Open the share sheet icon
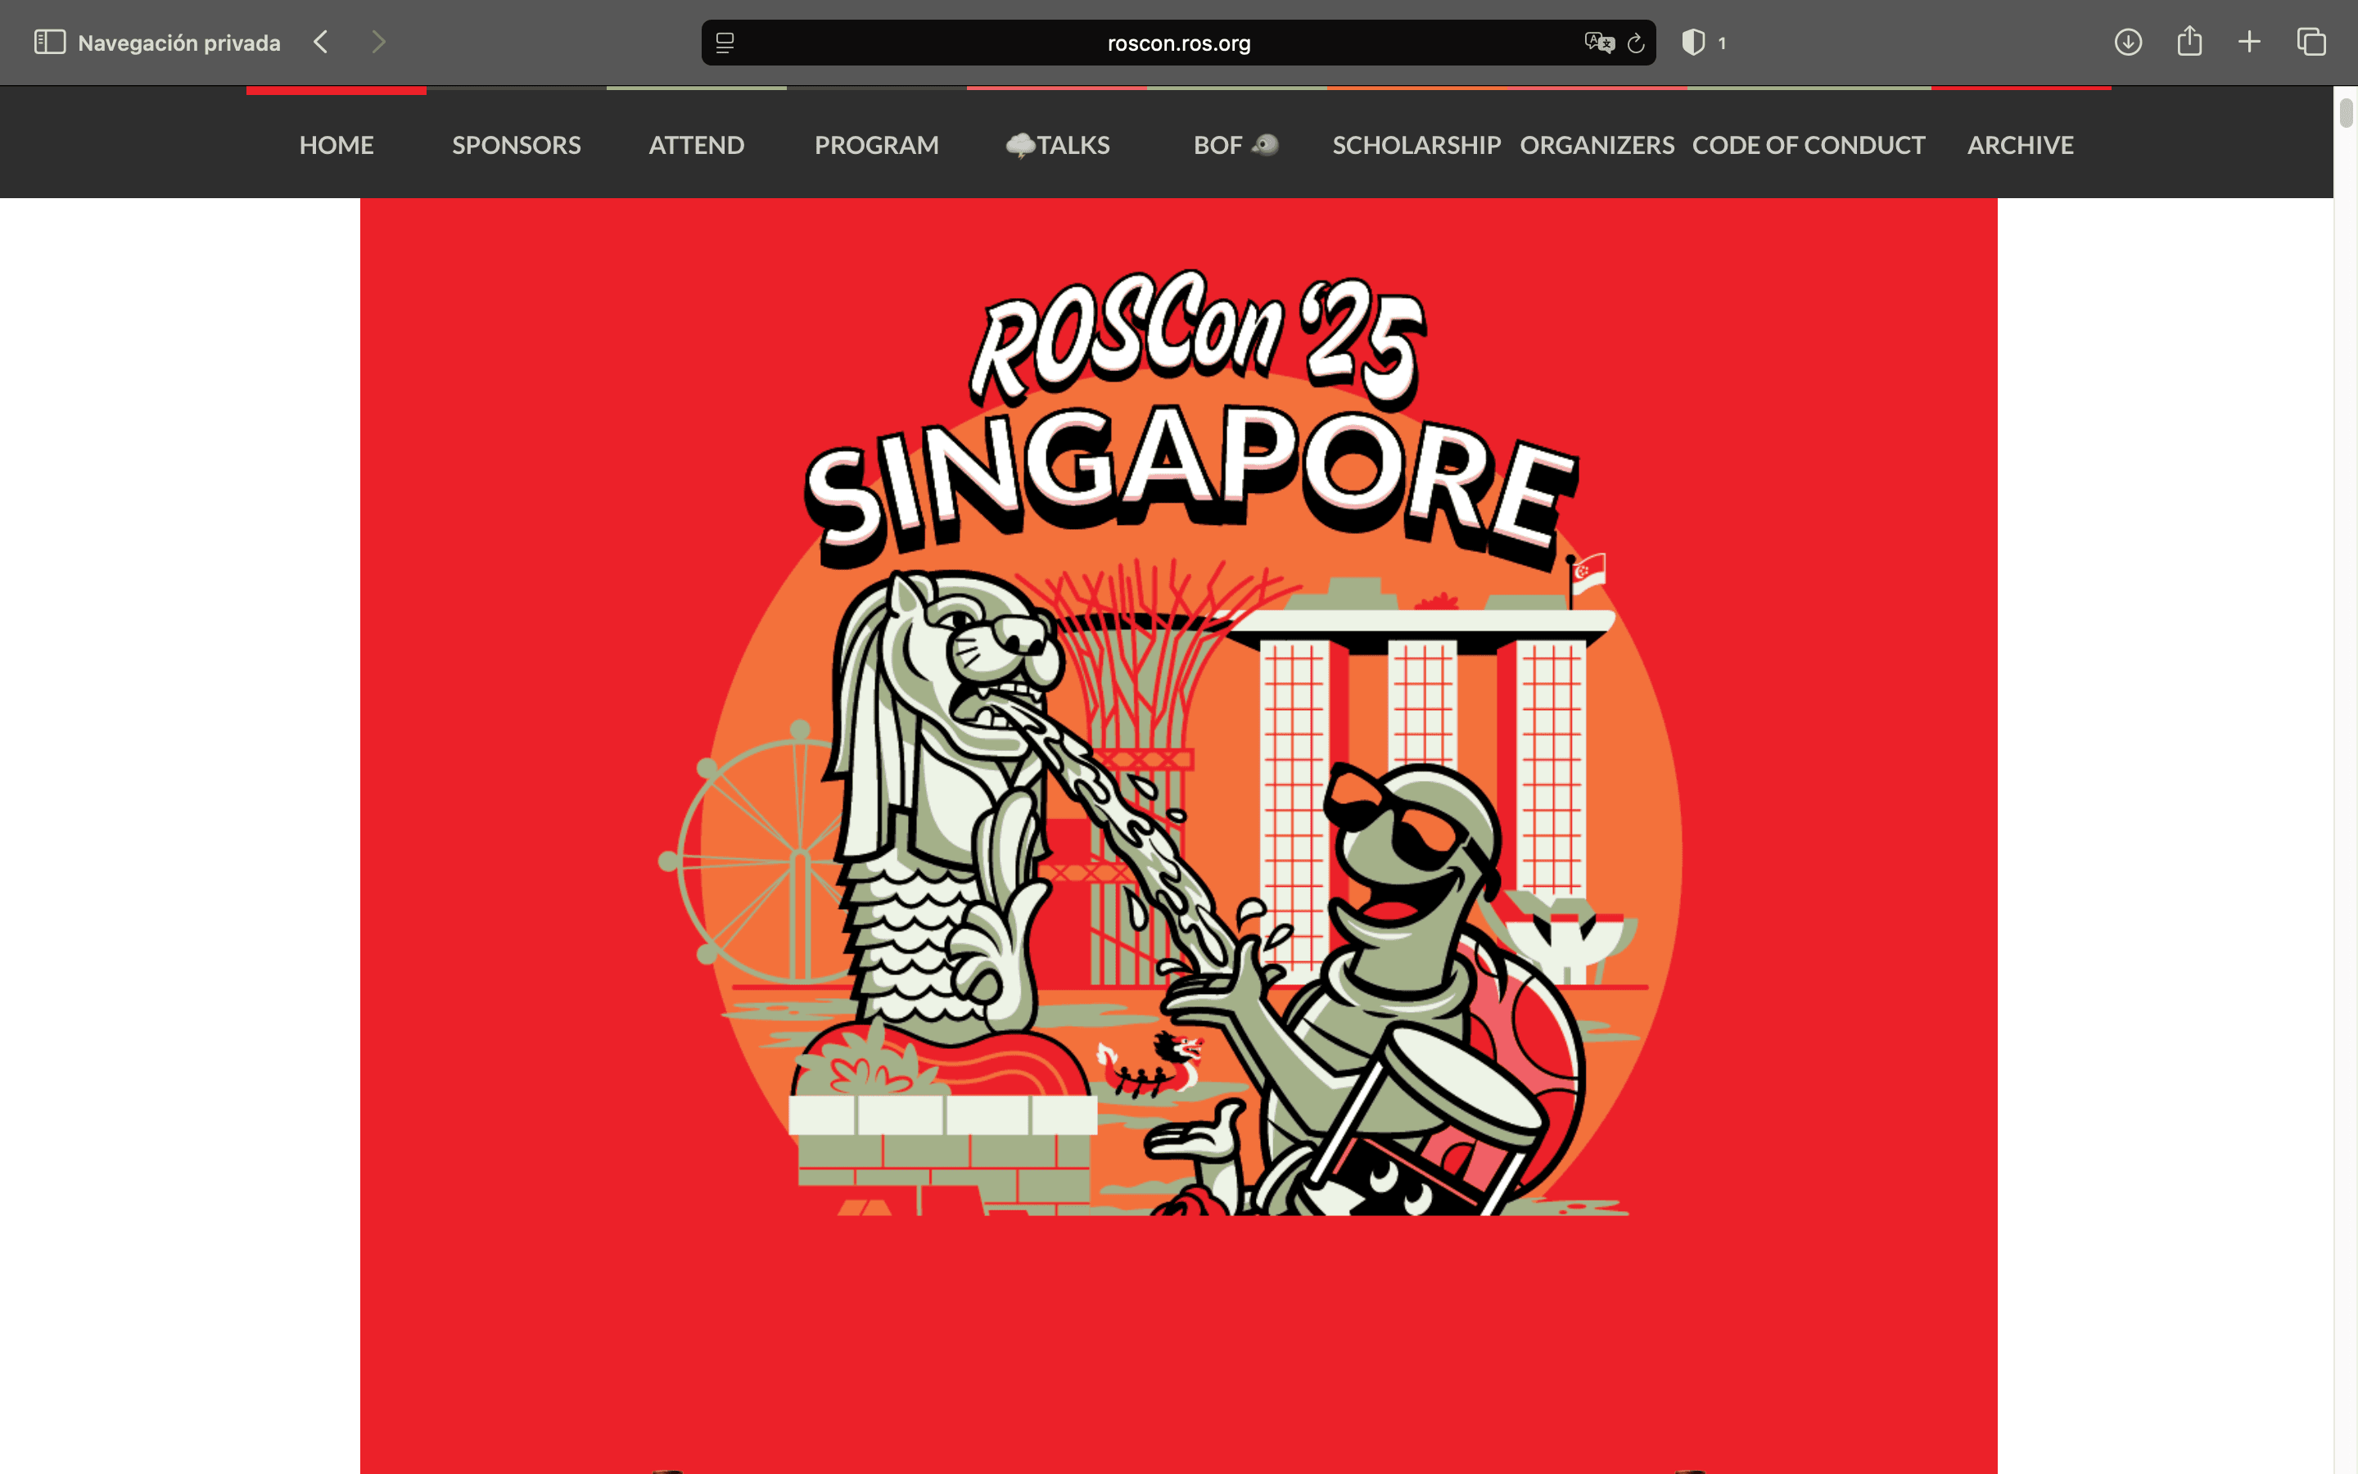Image resolution: width=2358 pixels, height=1474 pixels. click(x=2189, y=41)
